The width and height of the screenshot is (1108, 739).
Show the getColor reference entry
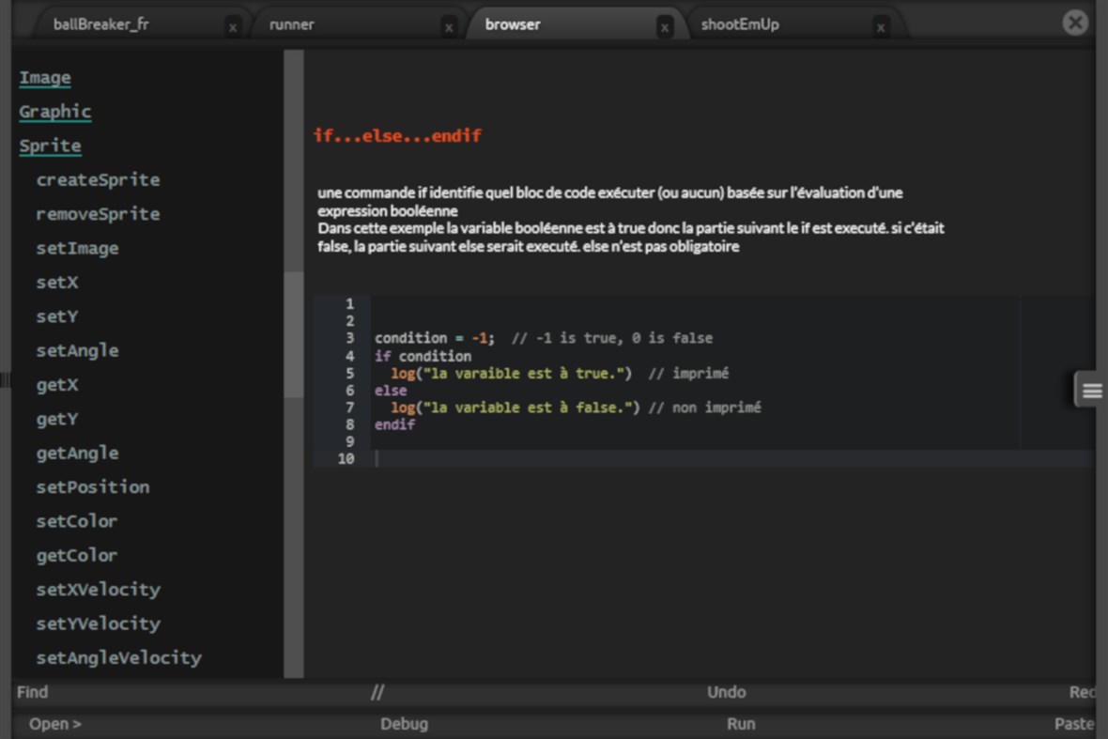77,555
